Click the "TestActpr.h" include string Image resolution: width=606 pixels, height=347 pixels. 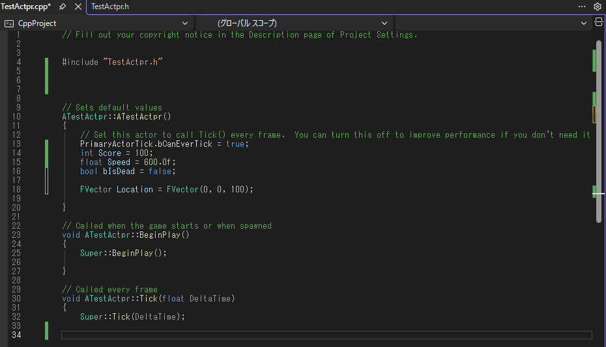pyautogui.click(x=132, y=62)
